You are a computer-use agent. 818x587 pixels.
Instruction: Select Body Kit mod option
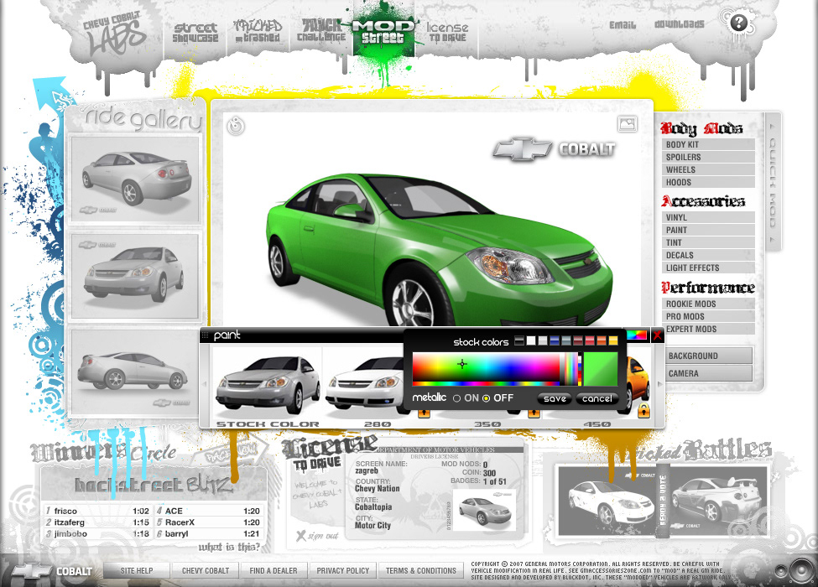pos(708,144)
